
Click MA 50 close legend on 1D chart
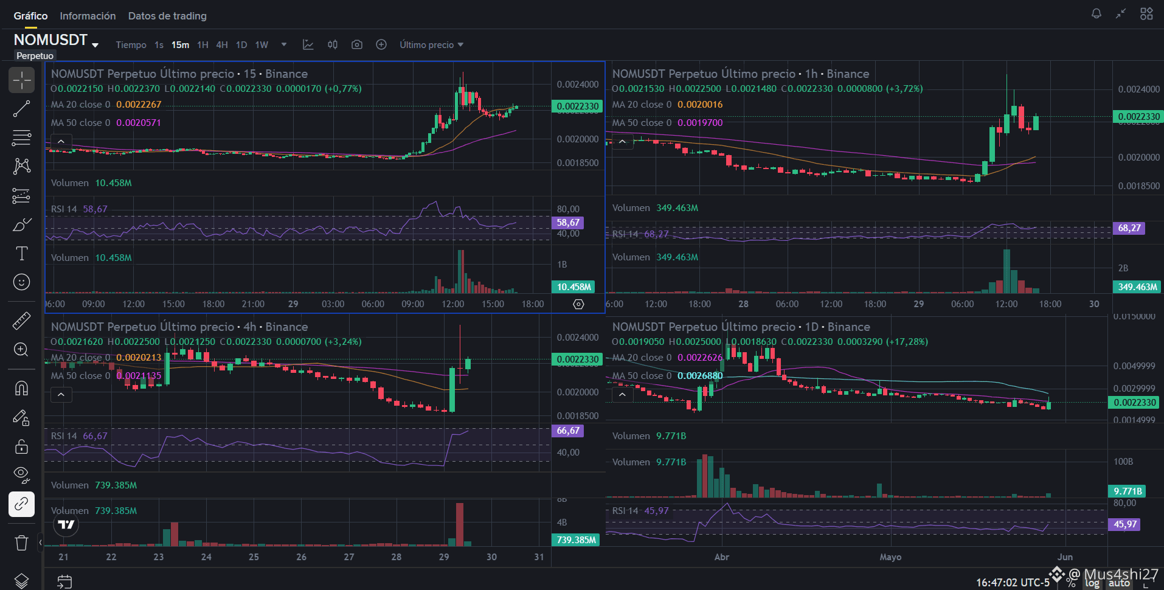(668, 376)
